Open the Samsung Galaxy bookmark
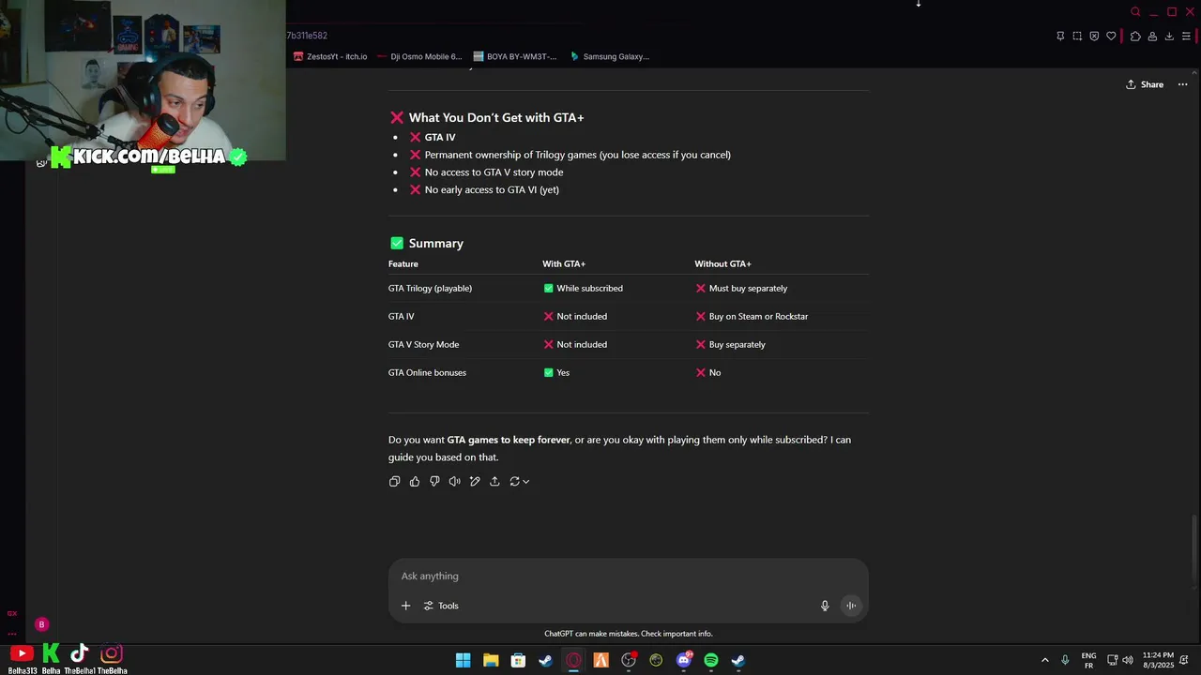This screenshot has width=1201, height=675. [x=609, y=56]
